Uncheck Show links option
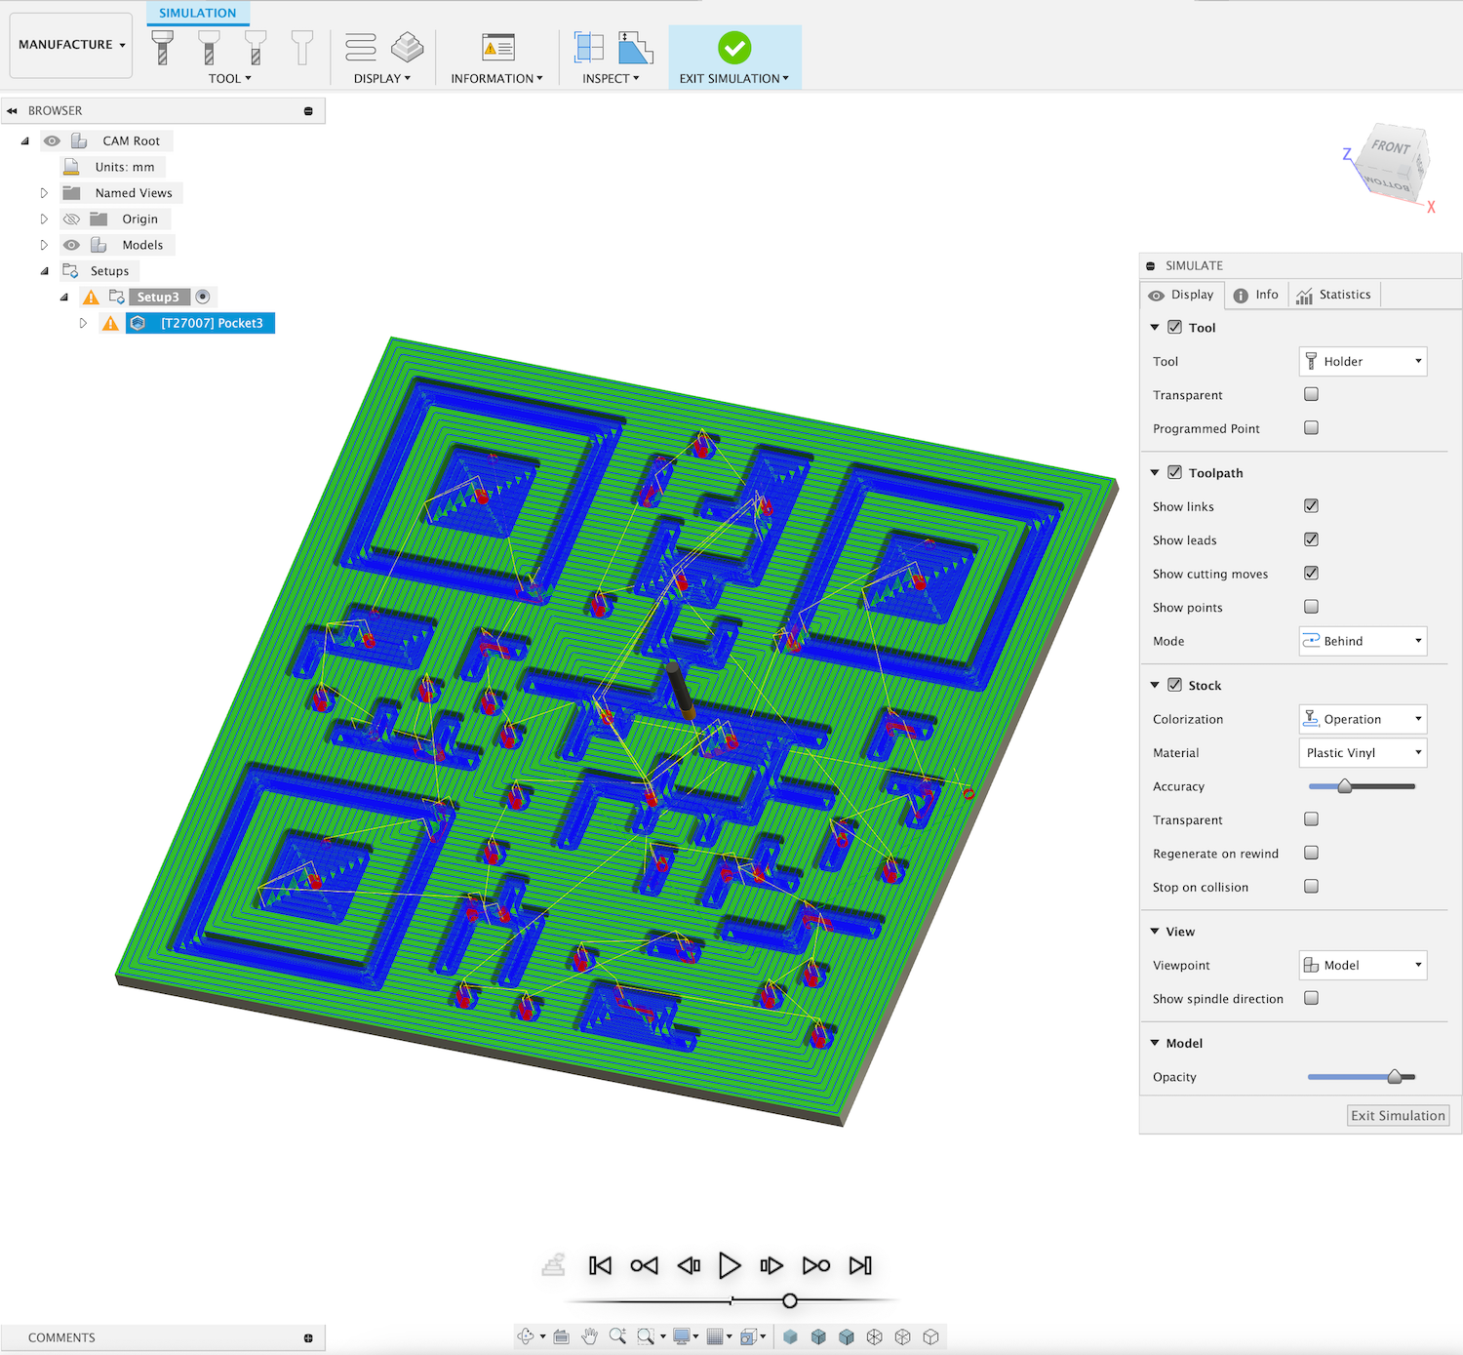Screen dimensions: 1463x1355 pyautogui.click(x=1311, y=505)
